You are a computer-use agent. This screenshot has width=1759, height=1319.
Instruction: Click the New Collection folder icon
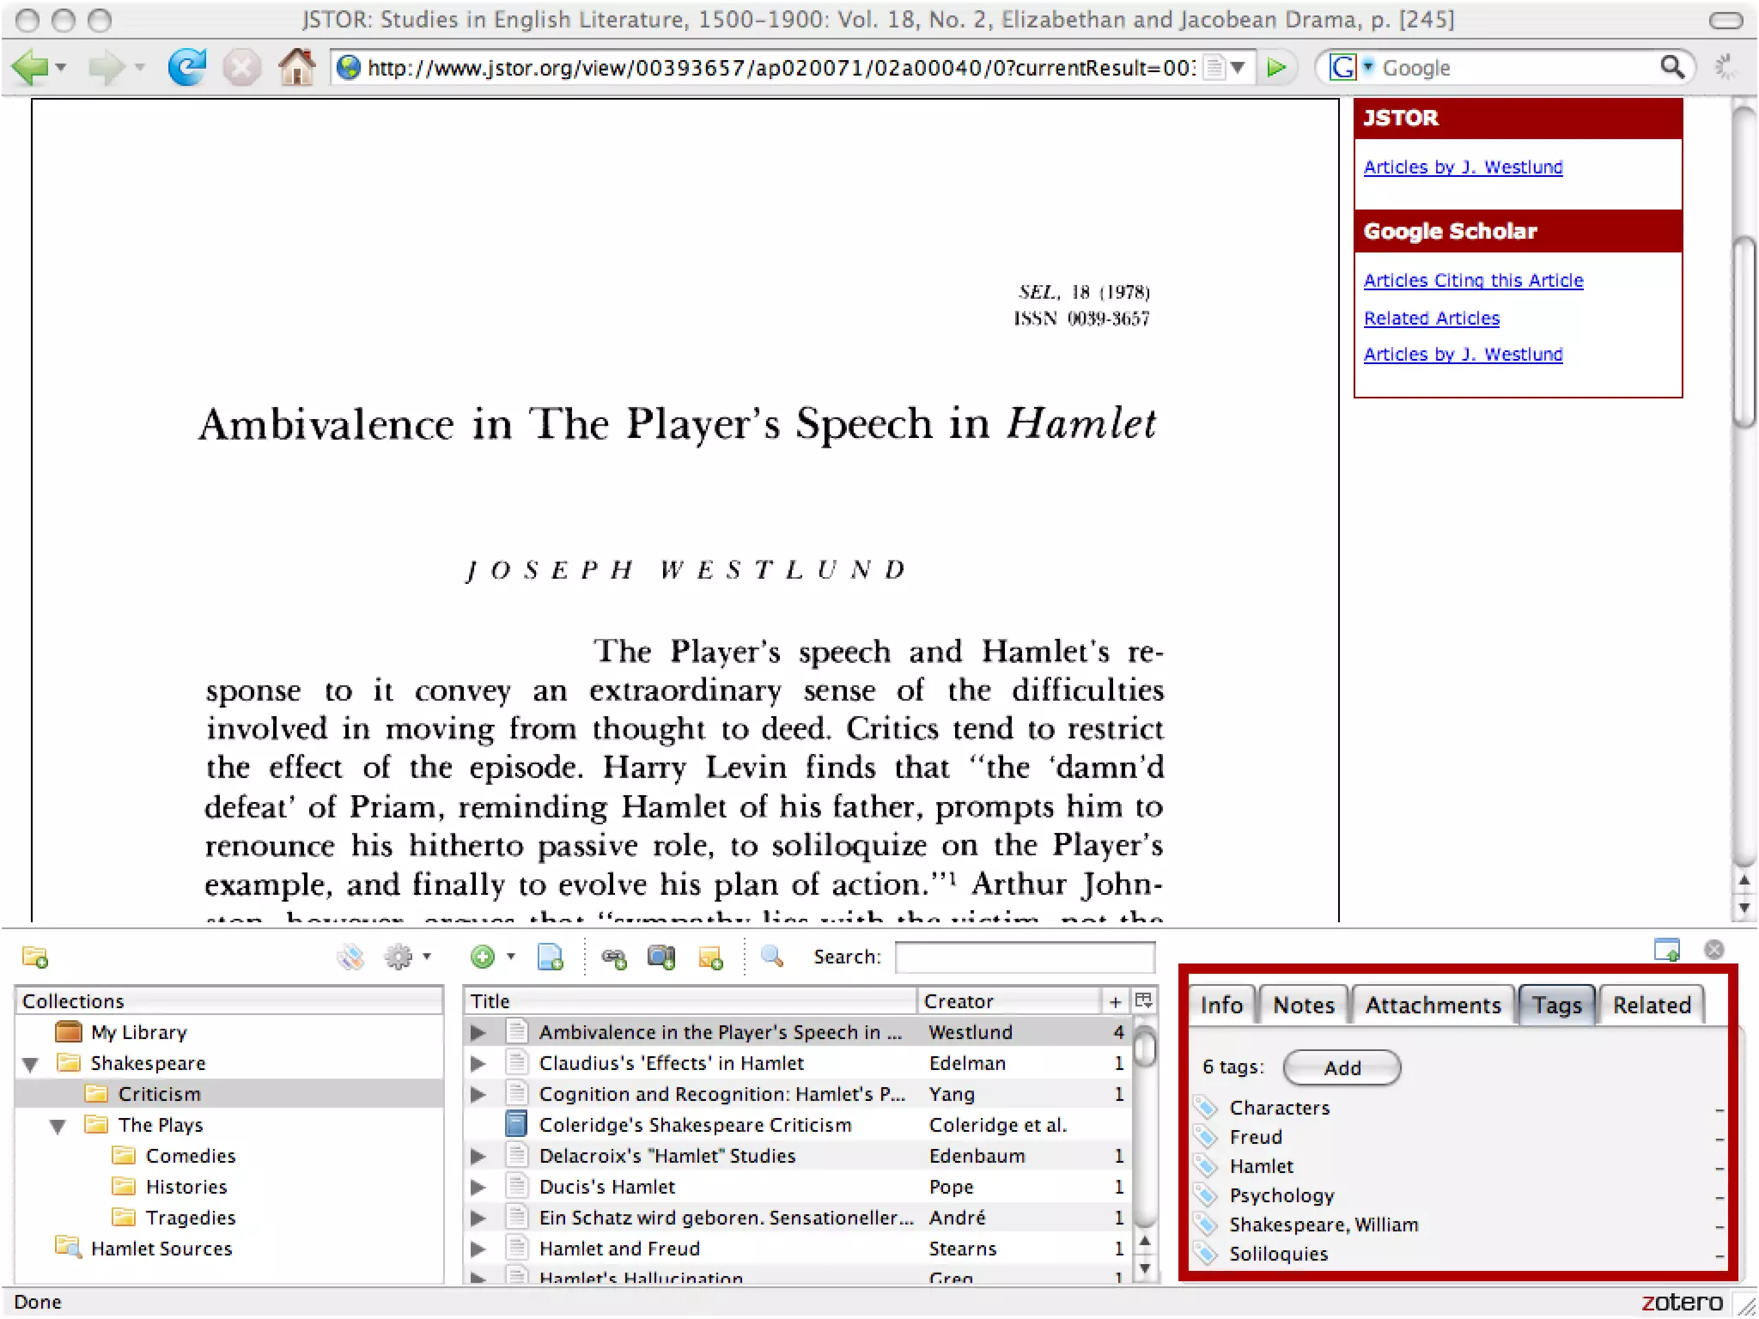pyautogui.click(x=35, y=957)
